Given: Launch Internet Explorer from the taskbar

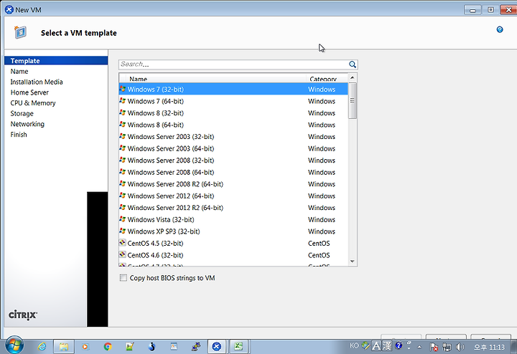Looking at the screenshot, I should point(42,346).
